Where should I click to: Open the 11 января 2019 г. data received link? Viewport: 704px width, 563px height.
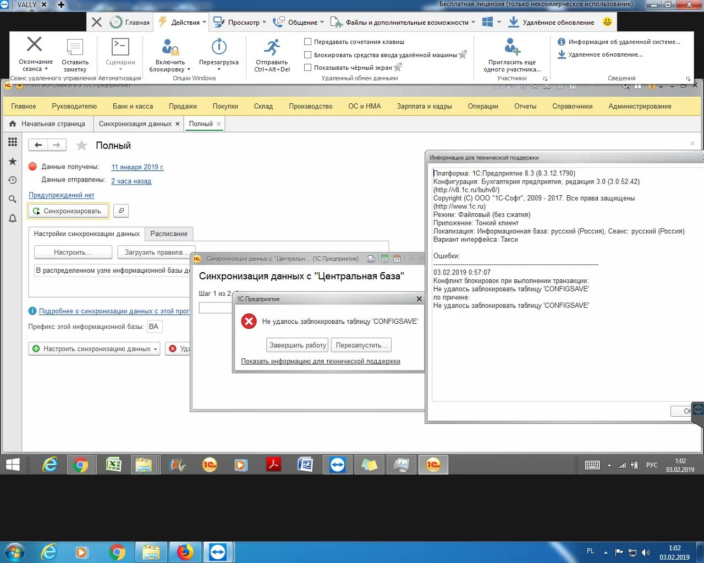(x=137, y=167)
